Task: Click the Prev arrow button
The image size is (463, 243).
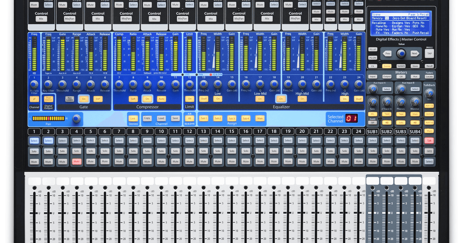Action: pyautogui.click(x=388, y=54)
